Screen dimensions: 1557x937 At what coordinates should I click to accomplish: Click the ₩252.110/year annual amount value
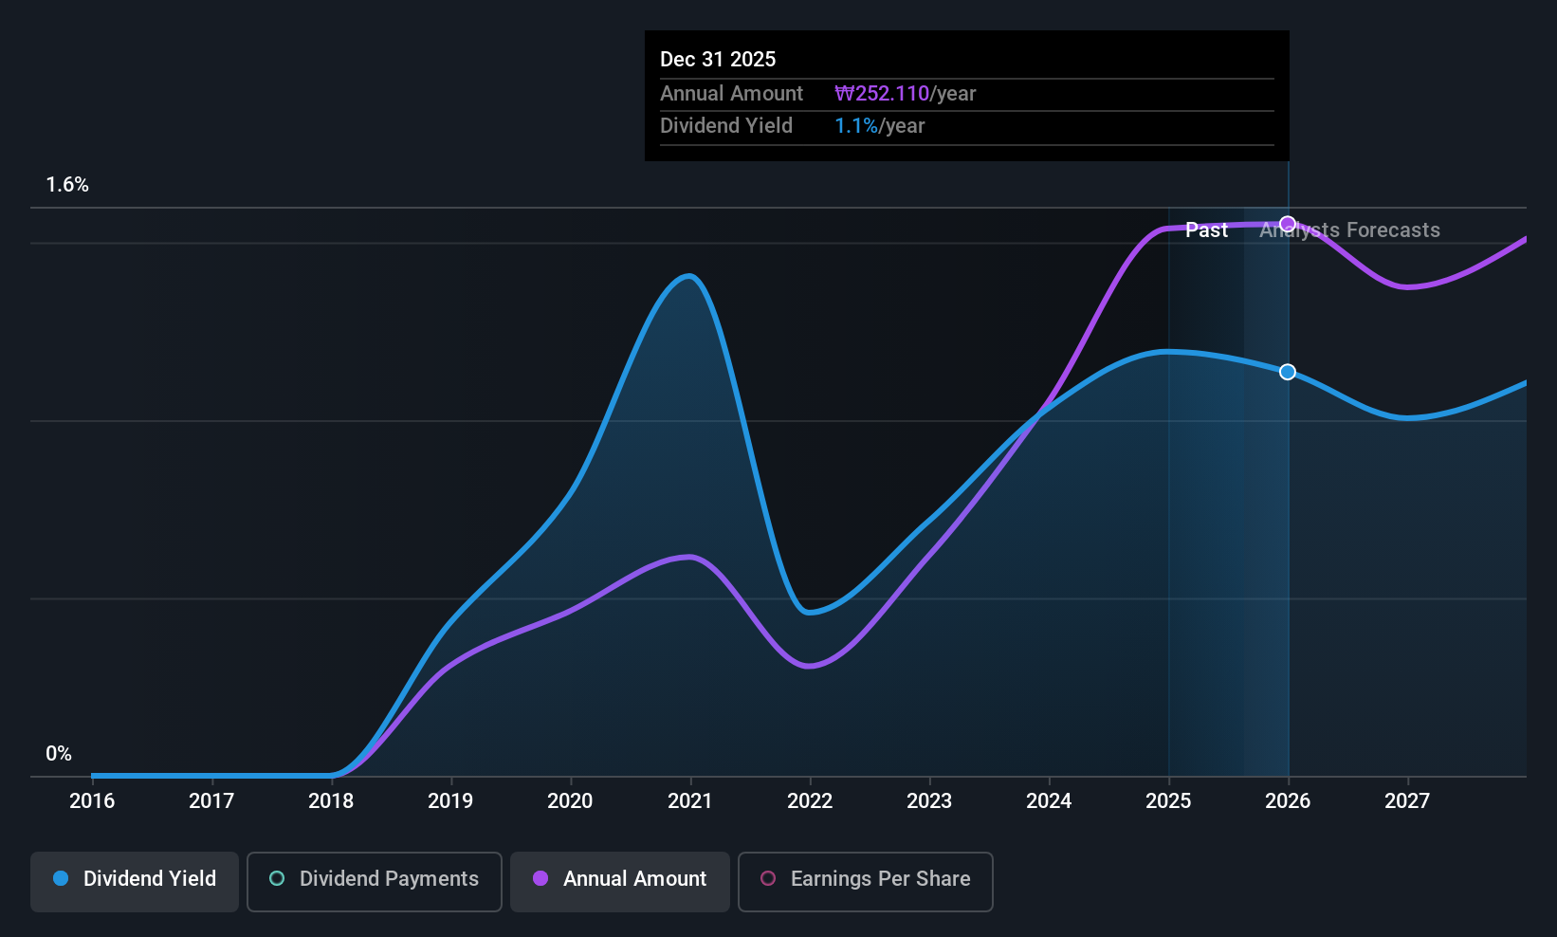pyautogui.click(x=905, y=94)
